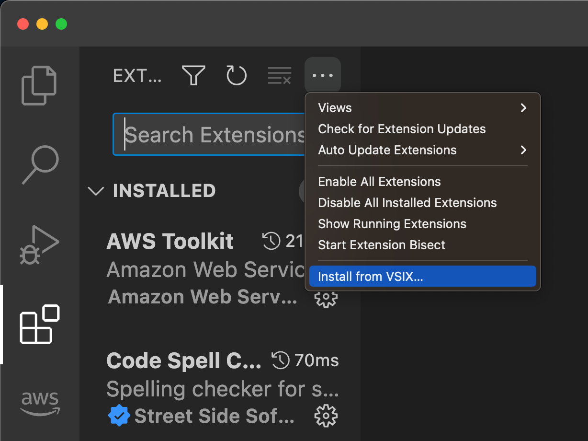Expand Auto Update Extensions submenu
This screenshot has height=441, width=588.
tap(423, 150)
